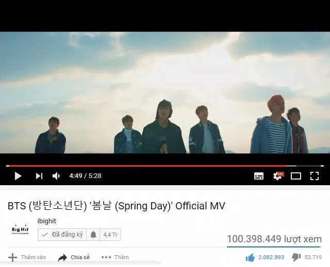This screenshot has width=330, height=267.
Task: Dislike the video with thumbs down
Action: click(x=296, y=257)
